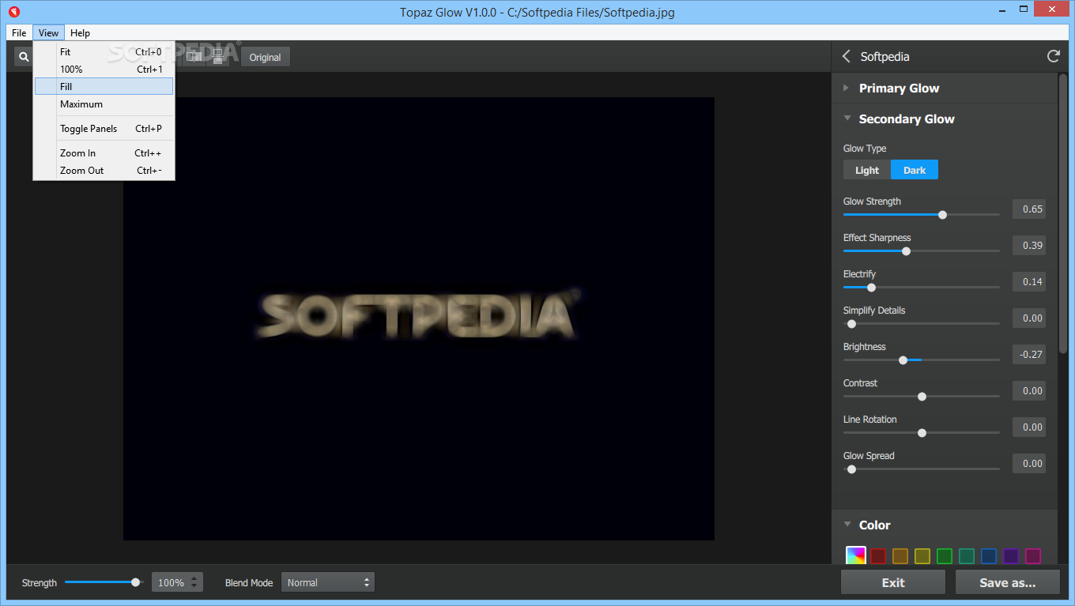This screenshot has height=606, width=1075.
Task: Click the Brightness value field -0.27
Action: tap(1029, 355)
